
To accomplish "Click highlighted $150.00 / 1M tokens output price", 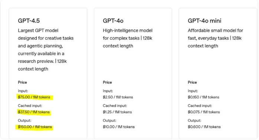I will (35, 127).
